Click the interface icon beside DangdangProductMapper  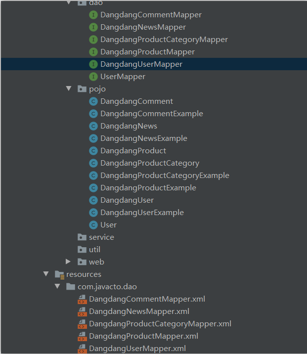click(x=93, y=52)
